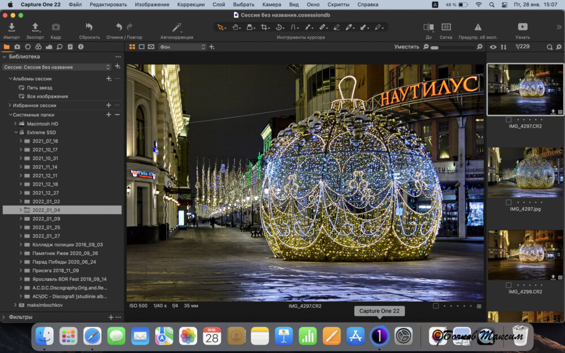This screenshot has height=353, width=565.
Task: Select the orange arrow cursor tool
Action: pos(221,27)
